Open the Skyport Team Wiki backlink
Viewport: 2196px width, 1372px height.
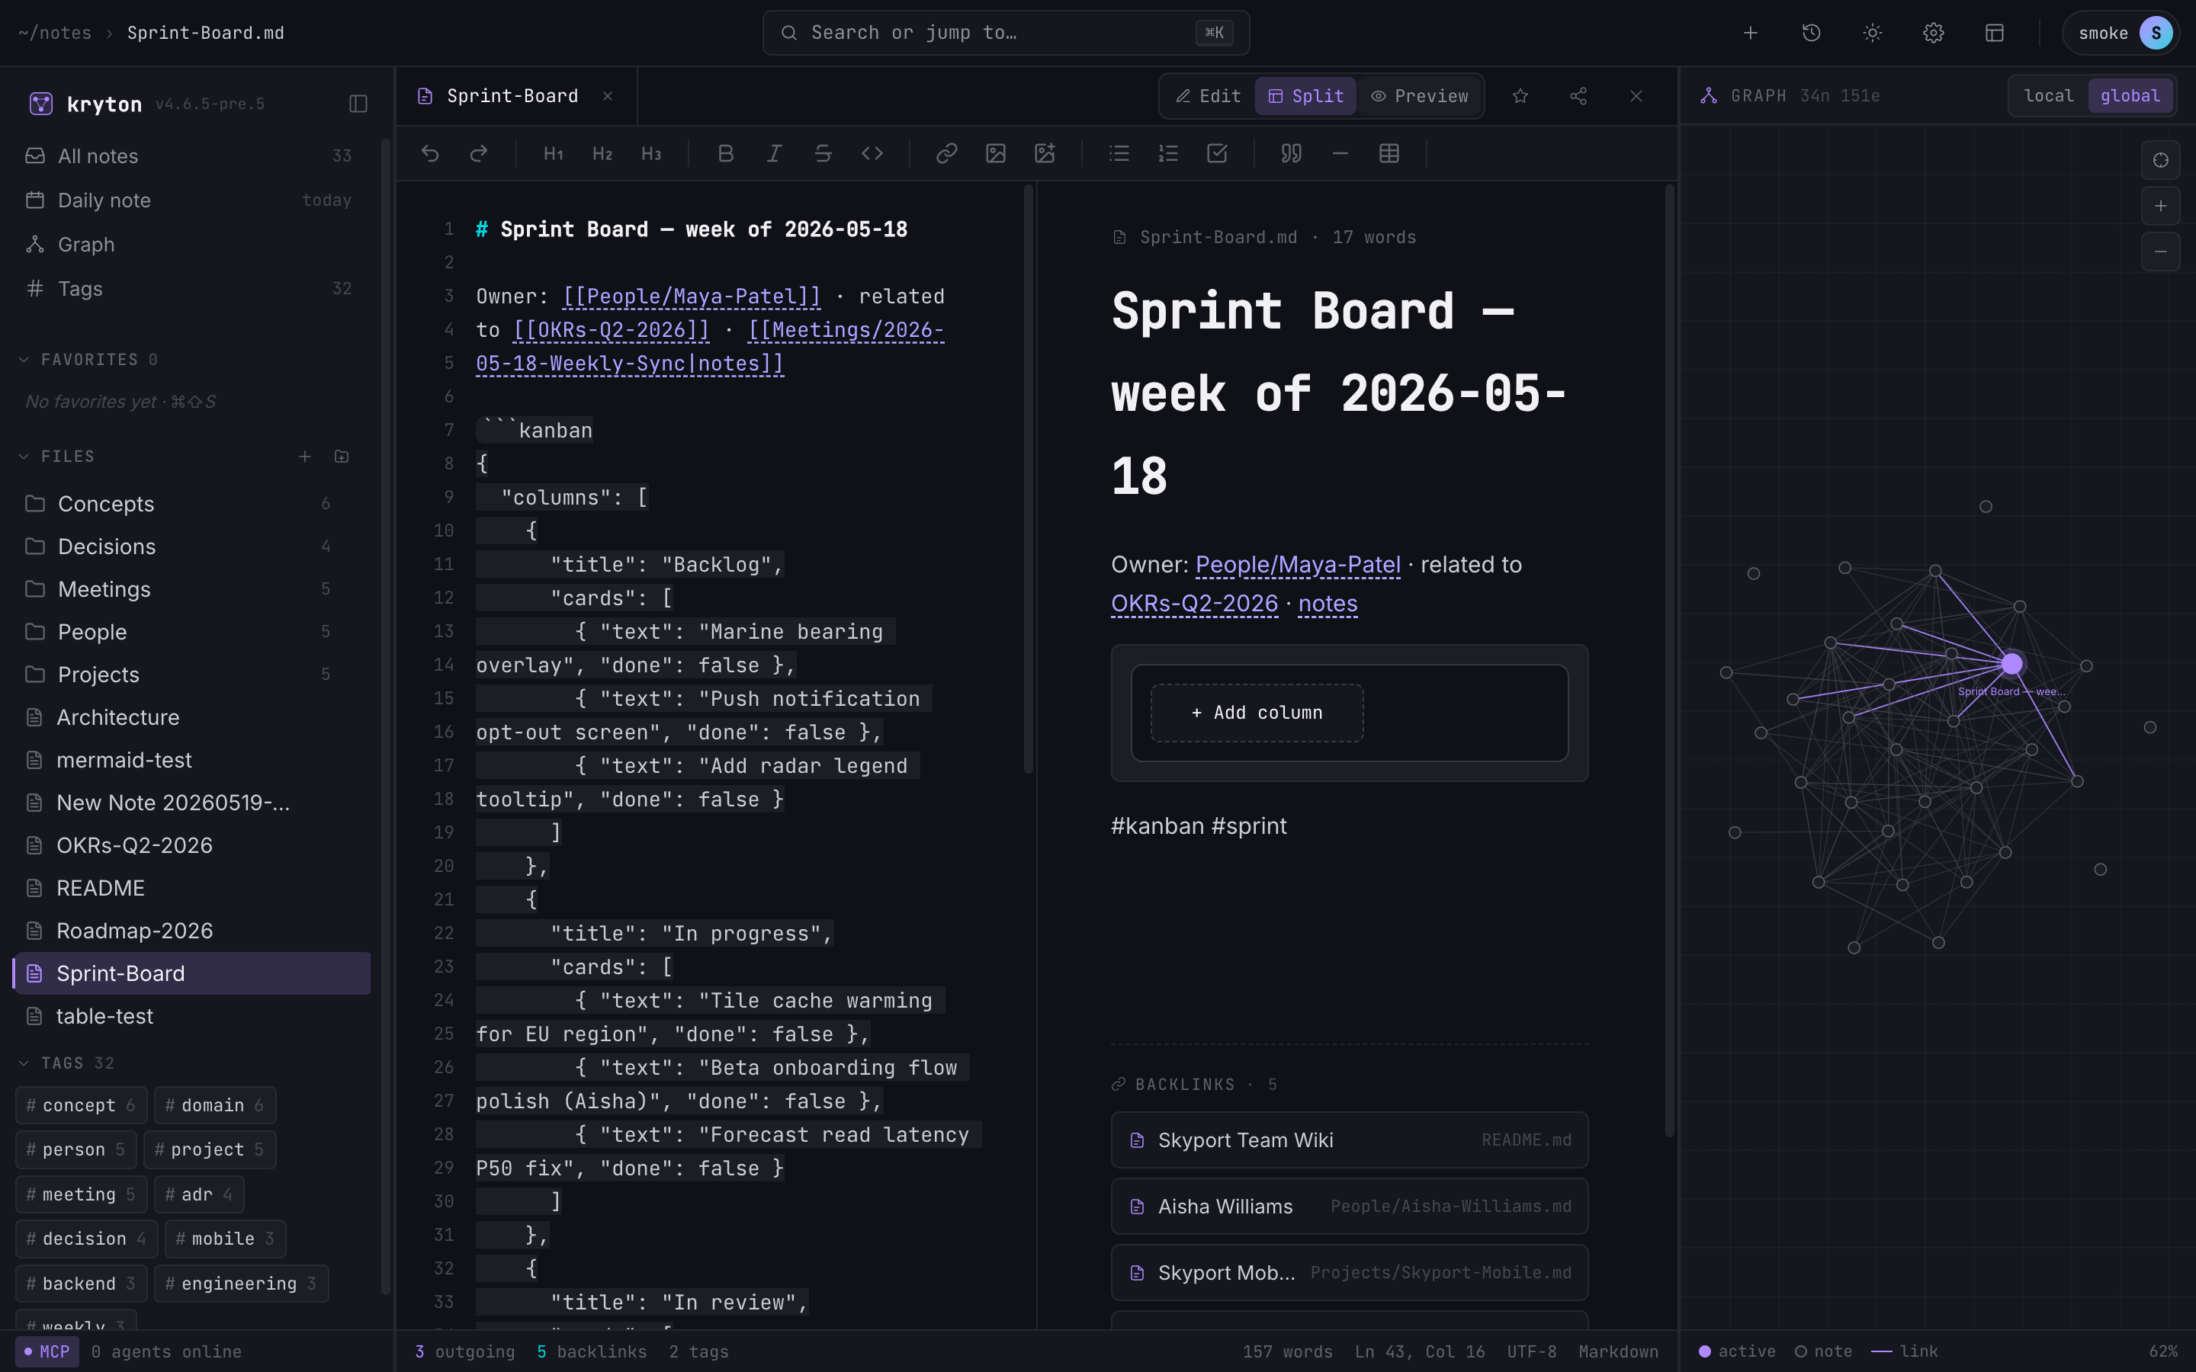pos(1350,1140)
